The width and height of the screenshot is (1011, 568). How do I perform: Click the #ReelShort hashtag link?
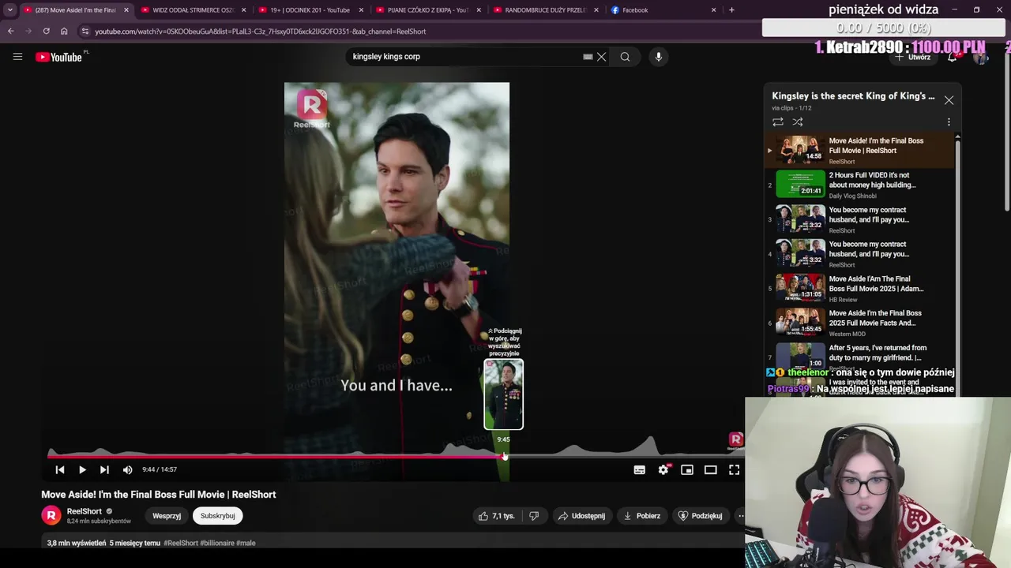coord(181,543)
